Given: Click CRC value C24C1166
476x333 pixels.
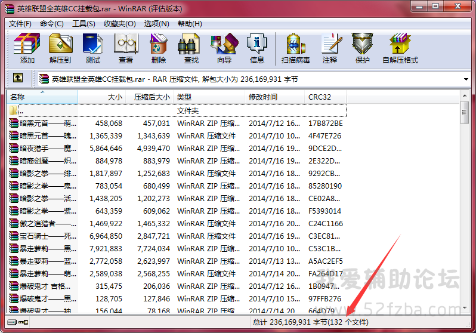Looking at the screenshot, I should click(x=326, y=224).
